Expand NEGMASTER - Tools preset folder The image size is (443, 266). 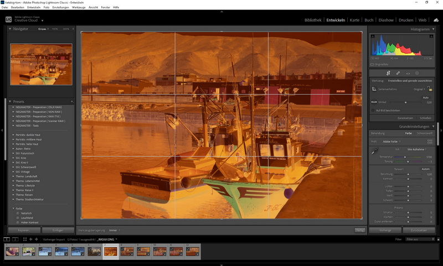(13, 126)
